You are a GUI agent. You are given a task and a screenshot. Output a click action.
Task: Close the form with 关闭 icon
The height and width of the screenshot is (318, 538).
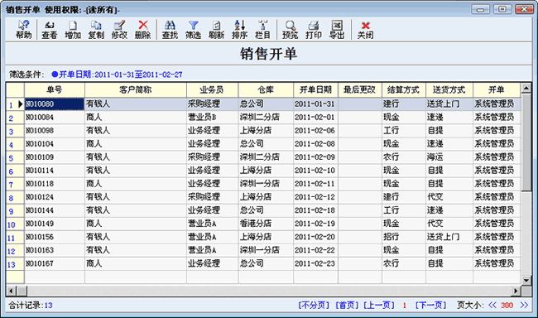[x=365, y=30]
